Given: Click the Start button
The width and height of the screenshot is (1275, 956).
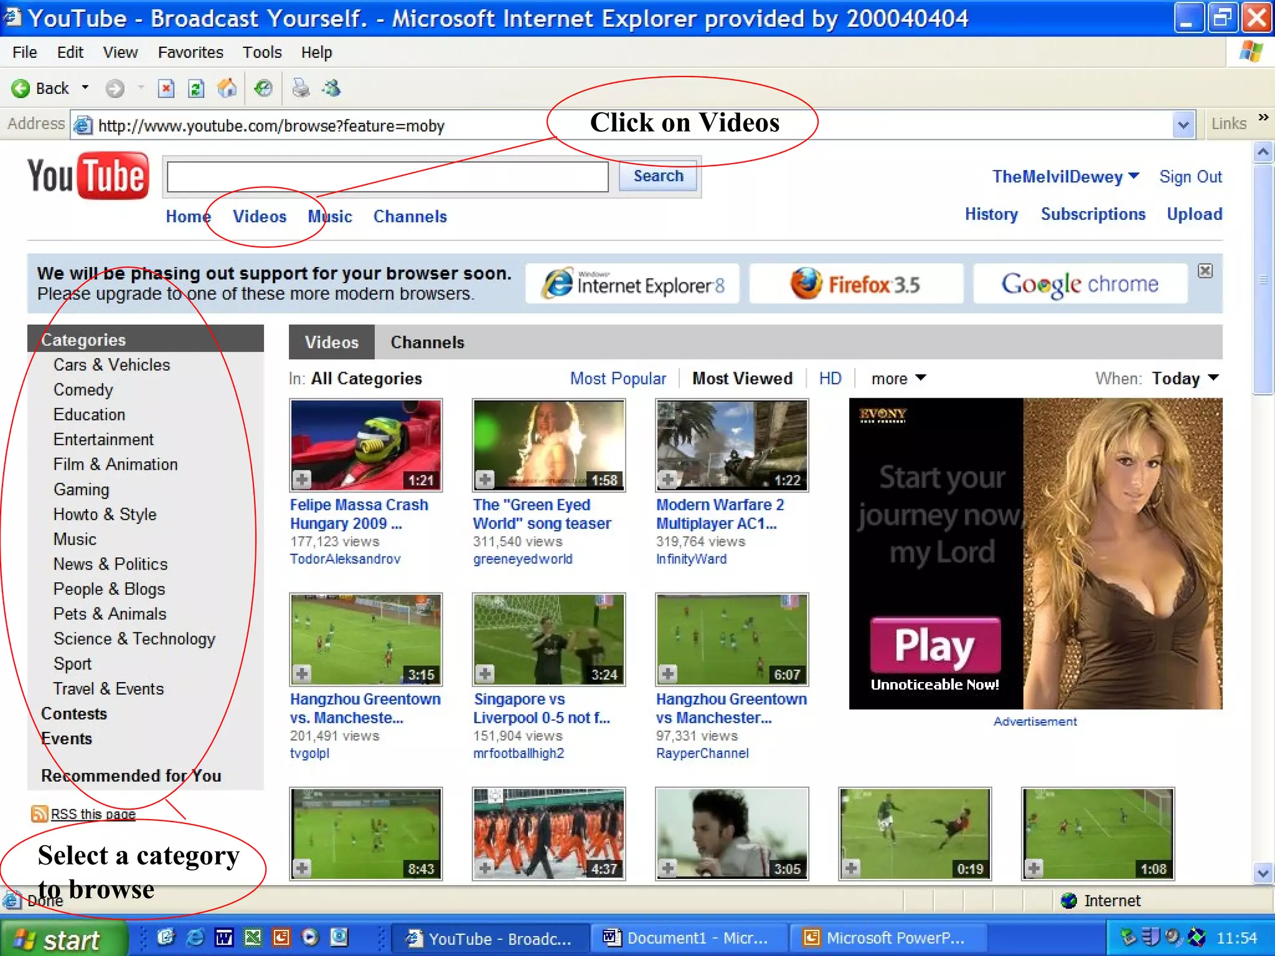Looking at the screenshot, I should (64, 939).
